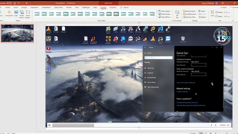238x134 pixels.
Task: Open the Corrections menu
Action: point(9,14)
